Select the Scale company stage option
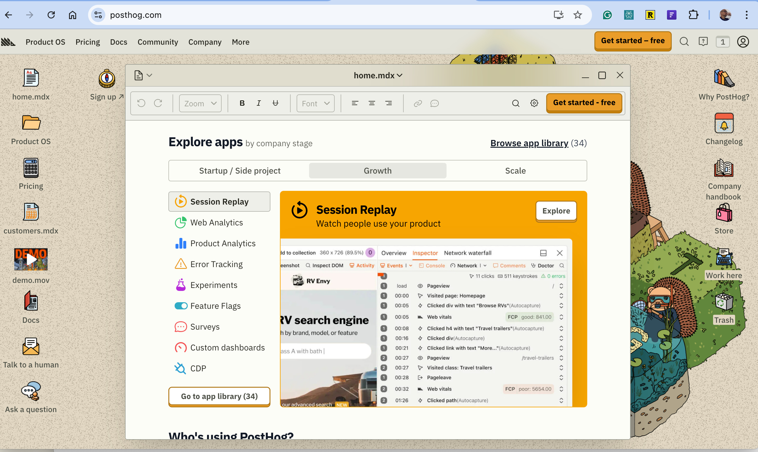The width and height of the screenshot is (758, 452). (x=515, y=171)
